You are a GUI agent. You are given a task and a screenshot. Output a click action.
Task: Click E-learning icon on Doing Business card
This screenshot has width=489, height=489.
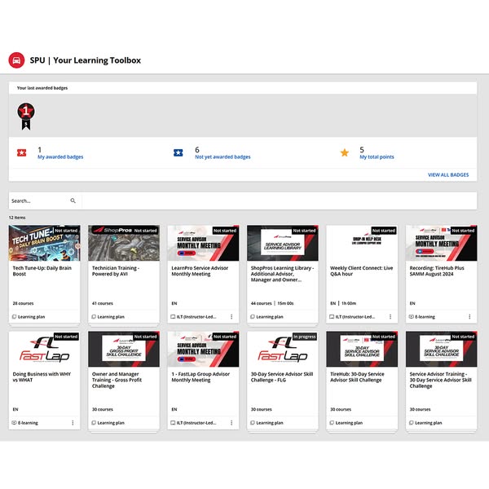point(15,422)
